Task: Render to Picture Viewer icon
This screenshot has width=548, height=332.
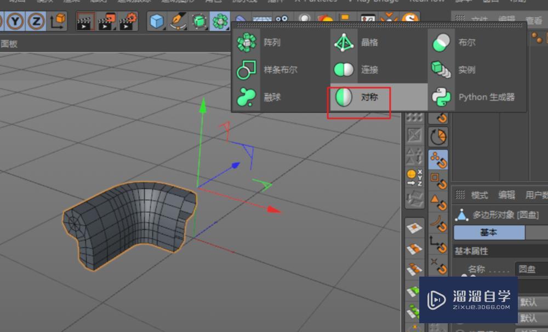Action: click(107, 21)
